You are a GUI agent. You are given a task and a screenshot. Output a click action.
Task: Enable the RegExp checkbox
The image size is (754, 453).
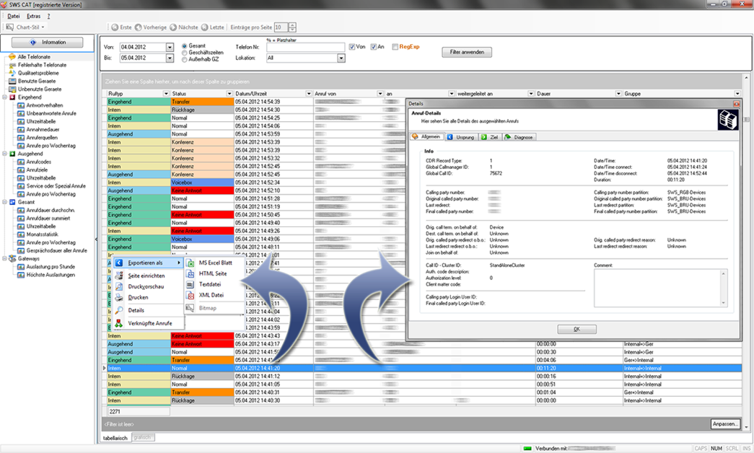coord(395,47)
